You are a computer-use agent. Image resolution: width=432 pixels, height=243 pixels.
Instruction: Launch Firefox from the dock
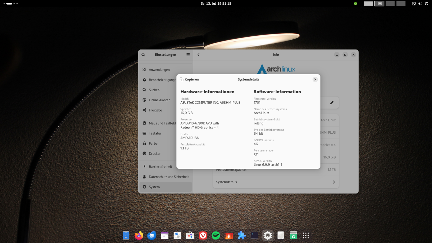pyautogui.click(x=139, y=235)
